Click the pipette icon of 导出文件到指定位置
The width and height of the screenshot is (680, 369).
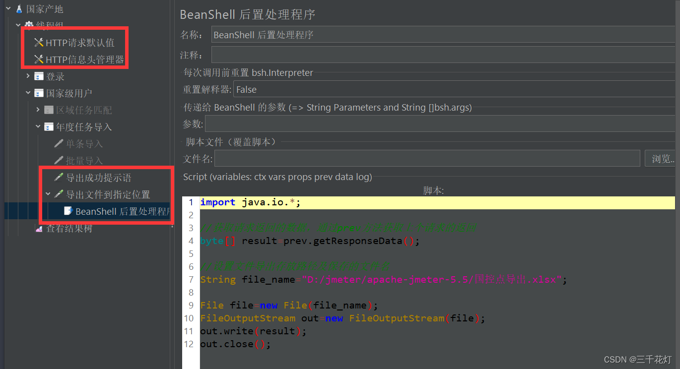[59, 194]
